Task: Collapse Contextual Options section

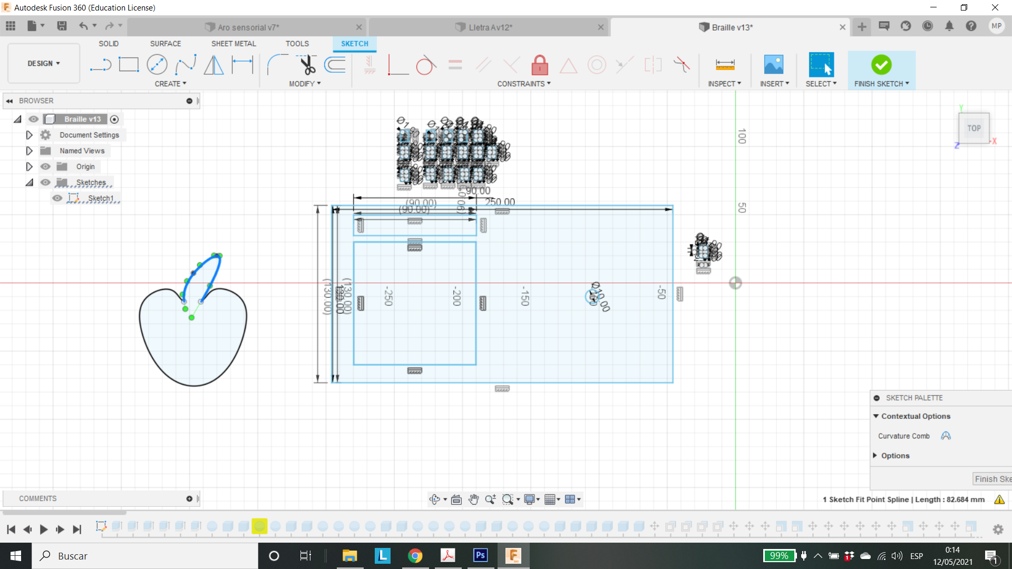Action: pos(876,416)
